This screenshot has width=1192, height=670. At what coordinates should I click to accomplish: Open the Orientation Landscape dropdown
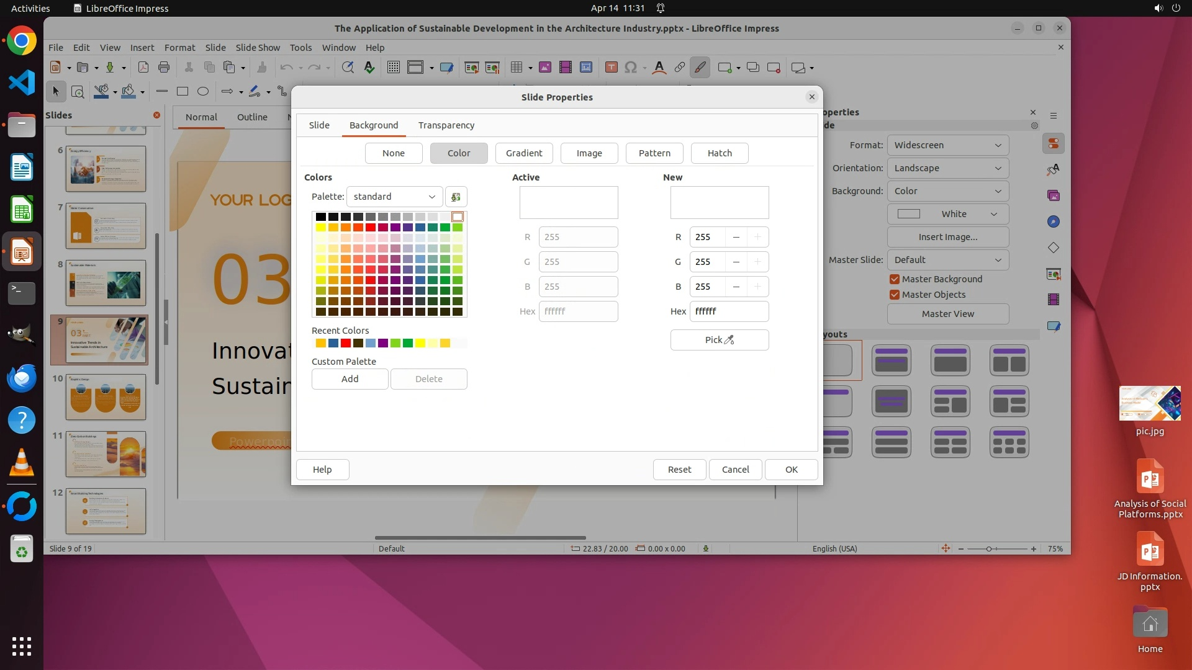pos(947,168)
